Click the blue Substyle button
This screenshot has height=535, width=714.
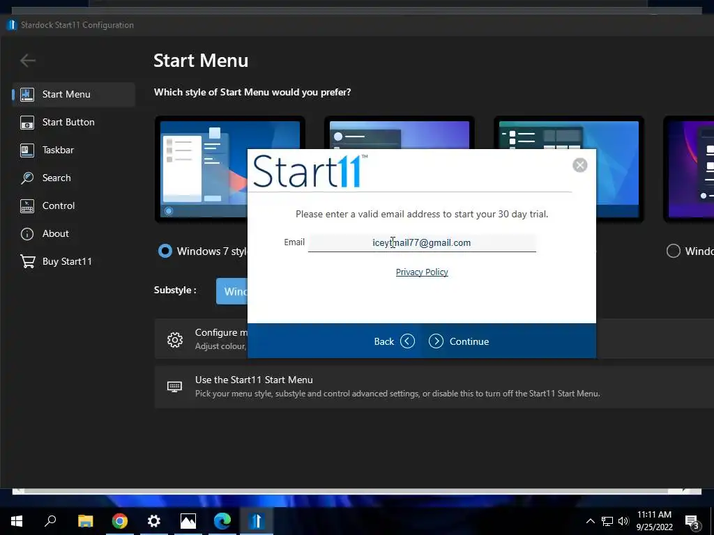click(x=231, y=291)
